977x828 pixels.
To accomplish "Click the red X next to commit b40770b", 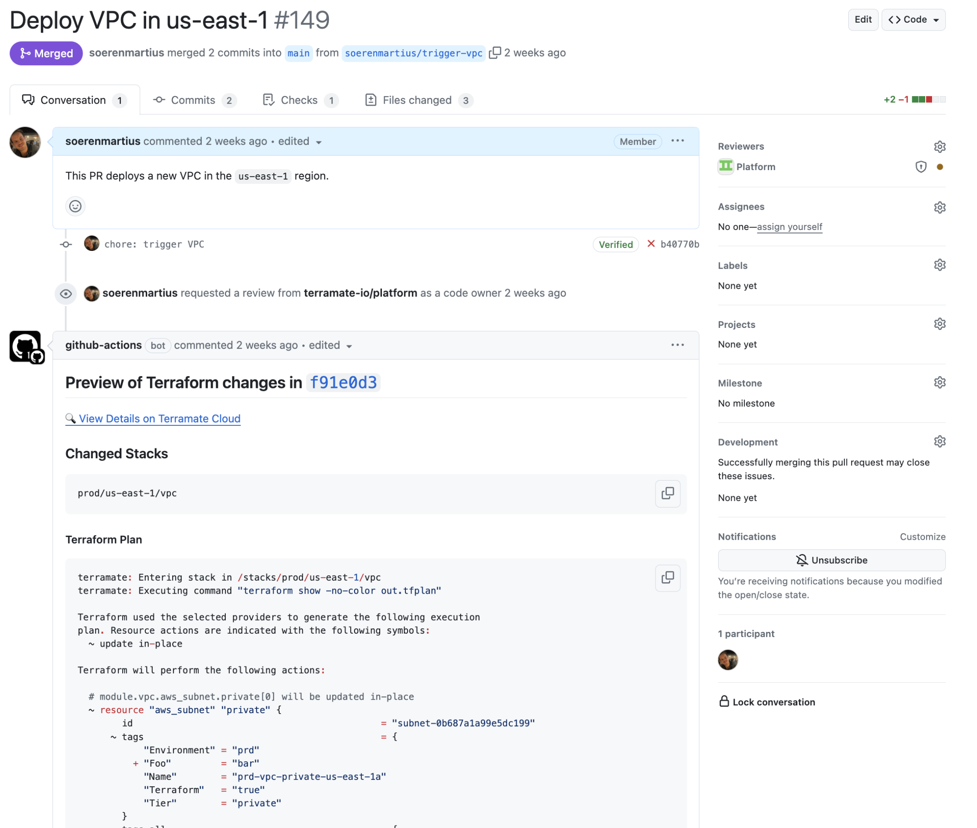I will (x=651, y=244).
